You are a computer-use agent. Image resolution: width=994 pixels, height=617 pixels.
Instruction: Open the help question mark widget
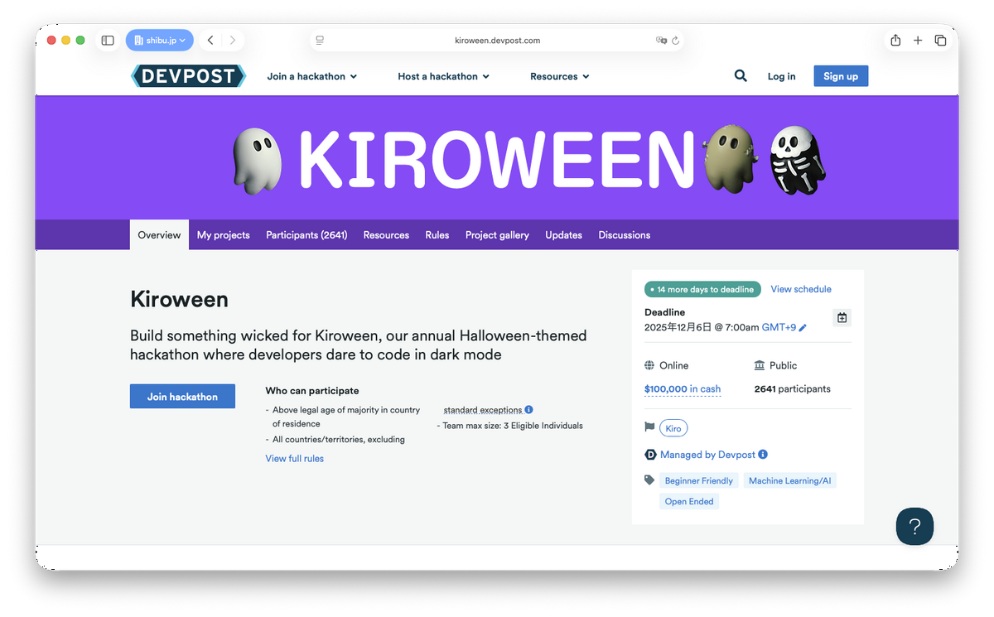[x=914, y=527]
